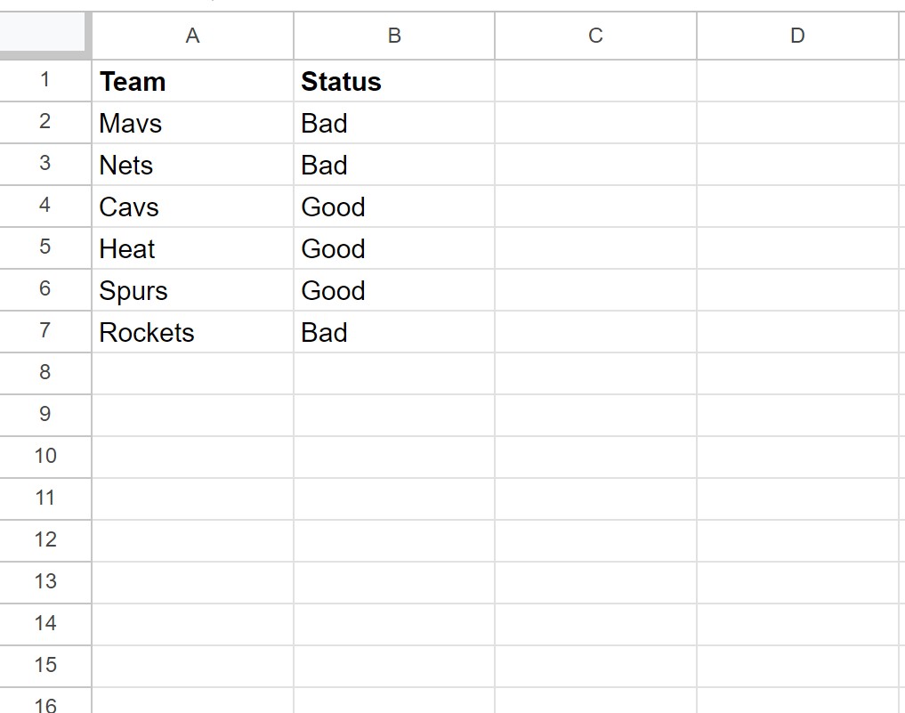Select the Rockets cell
The image size is (905, 713).
pyautogui.click(x=193, y=332)
